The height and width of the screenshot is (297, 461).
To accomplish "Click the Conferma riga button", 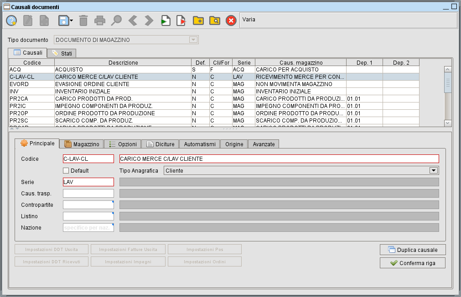I will pyautogui.click(x=413, y=263).
